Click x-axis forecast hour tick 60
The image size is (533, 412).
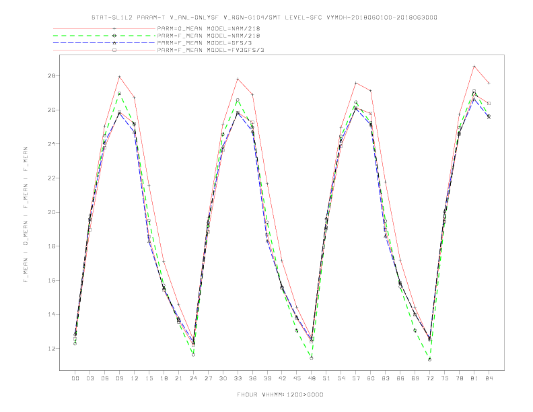(x=371, y=378)
